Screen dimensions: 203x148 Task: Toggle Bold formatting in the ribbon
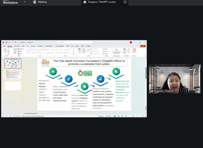[28, 53]
